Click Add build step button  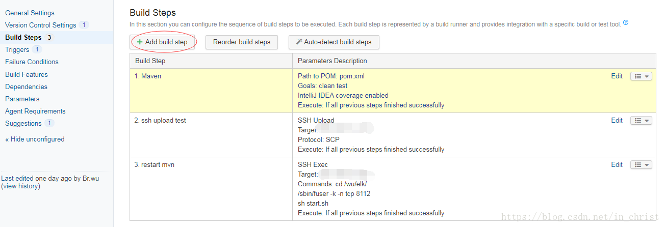[162, 42]
